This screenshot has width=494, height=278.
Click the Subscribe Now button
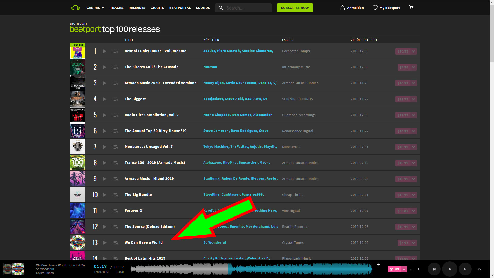coord(295,8)
